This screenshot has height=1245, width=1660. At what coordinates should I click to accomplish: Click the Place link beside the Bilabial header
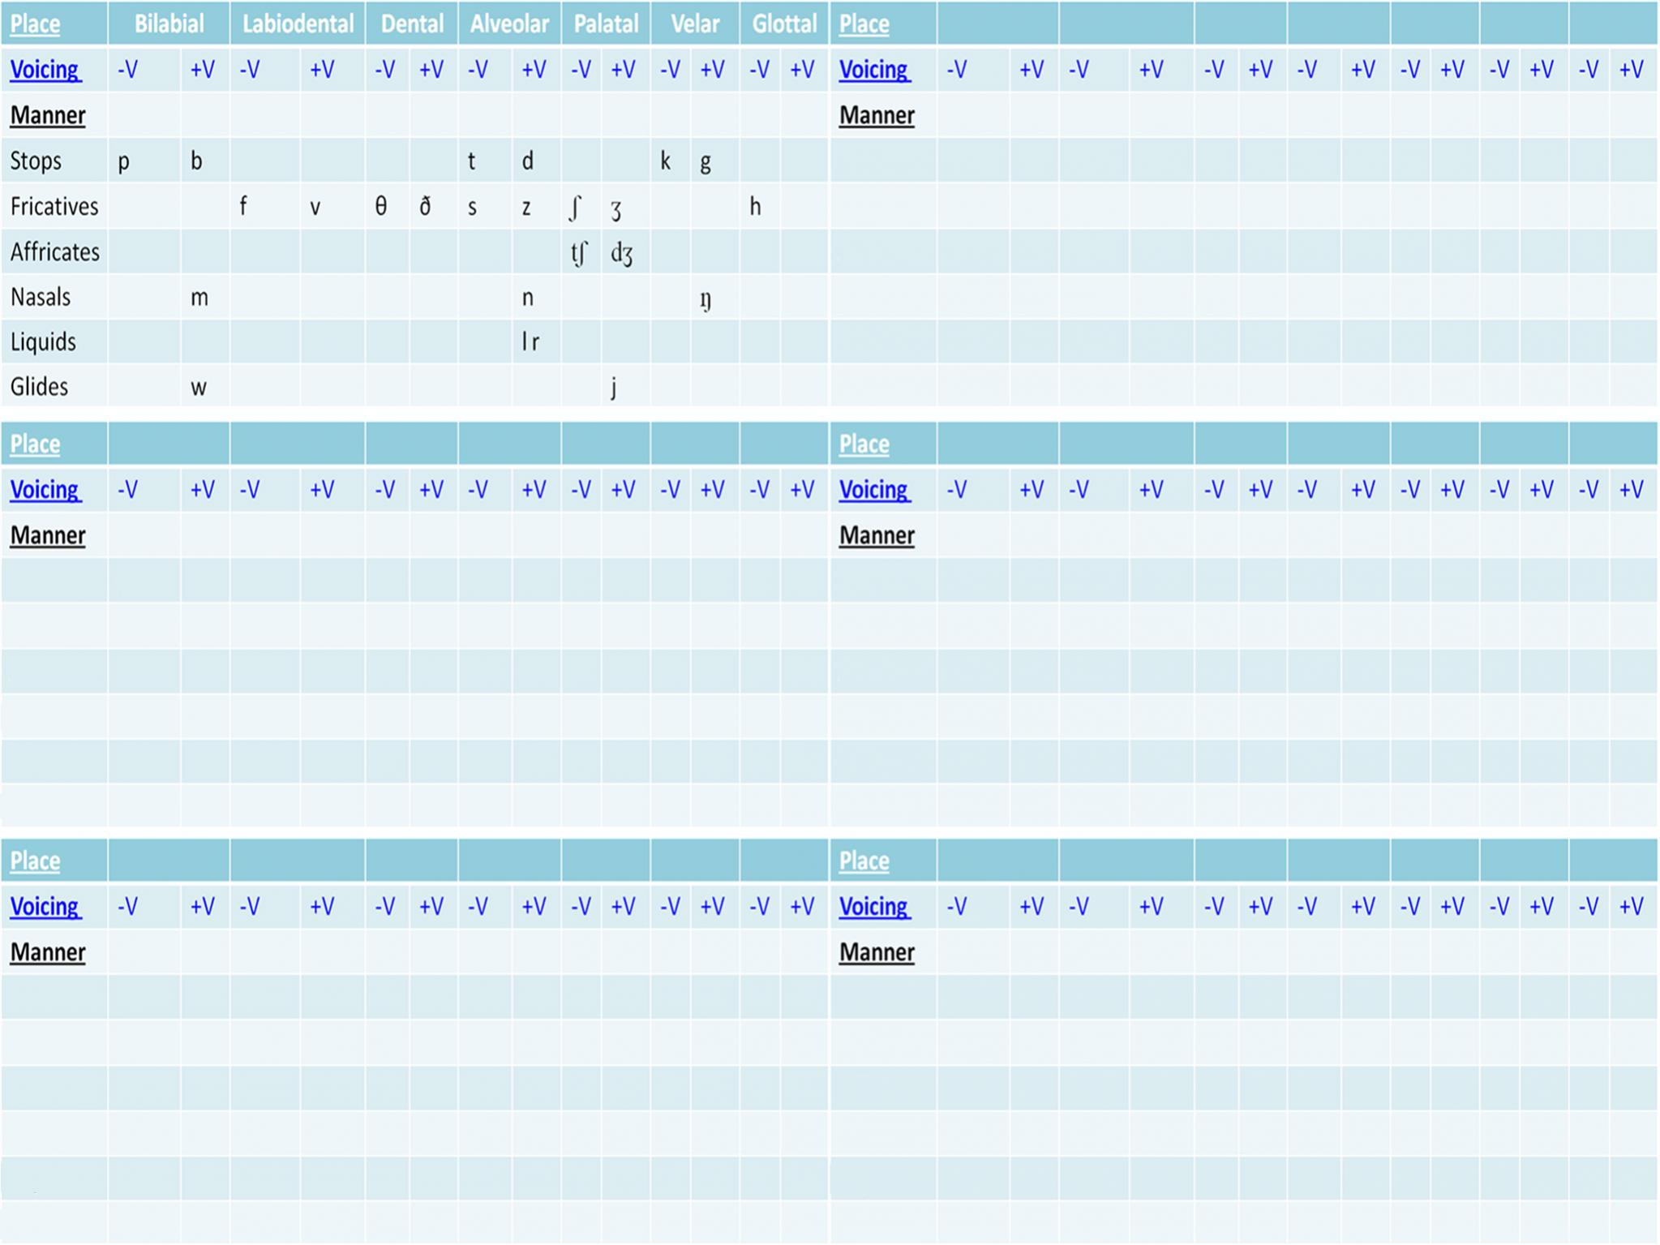coord(35,24)
